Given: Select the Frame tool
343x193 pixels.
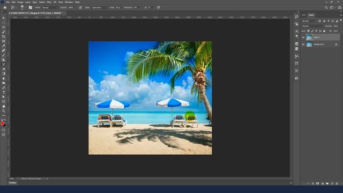Looking at the screenshot, I should coord(4,41).
